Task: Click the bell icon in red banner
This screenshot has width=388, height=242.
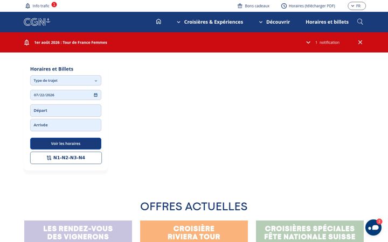Action: (x=27, y=42)
